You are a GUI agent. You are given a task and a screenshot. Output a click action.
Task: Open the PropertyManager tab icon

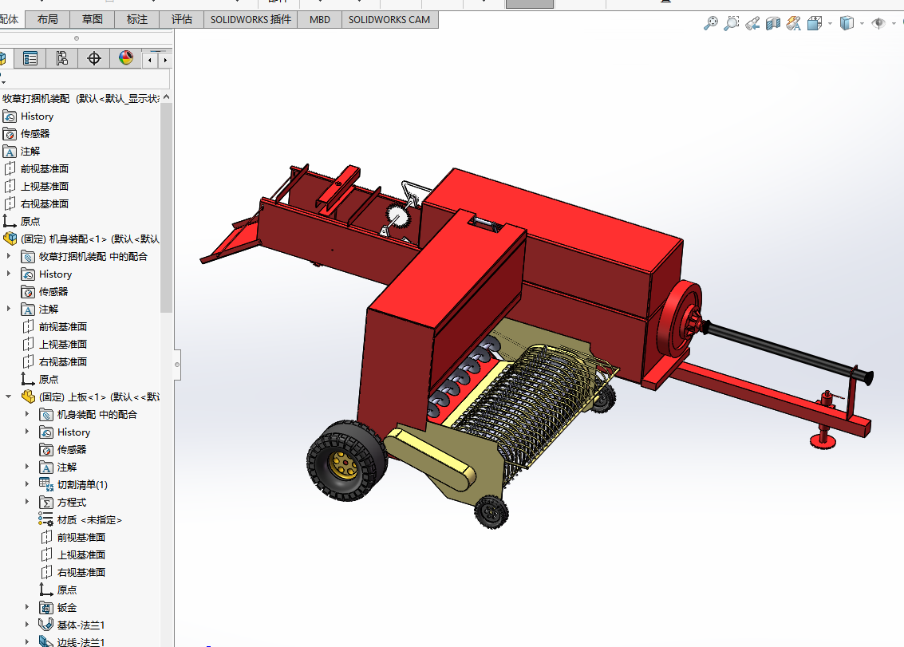(30, 58)
